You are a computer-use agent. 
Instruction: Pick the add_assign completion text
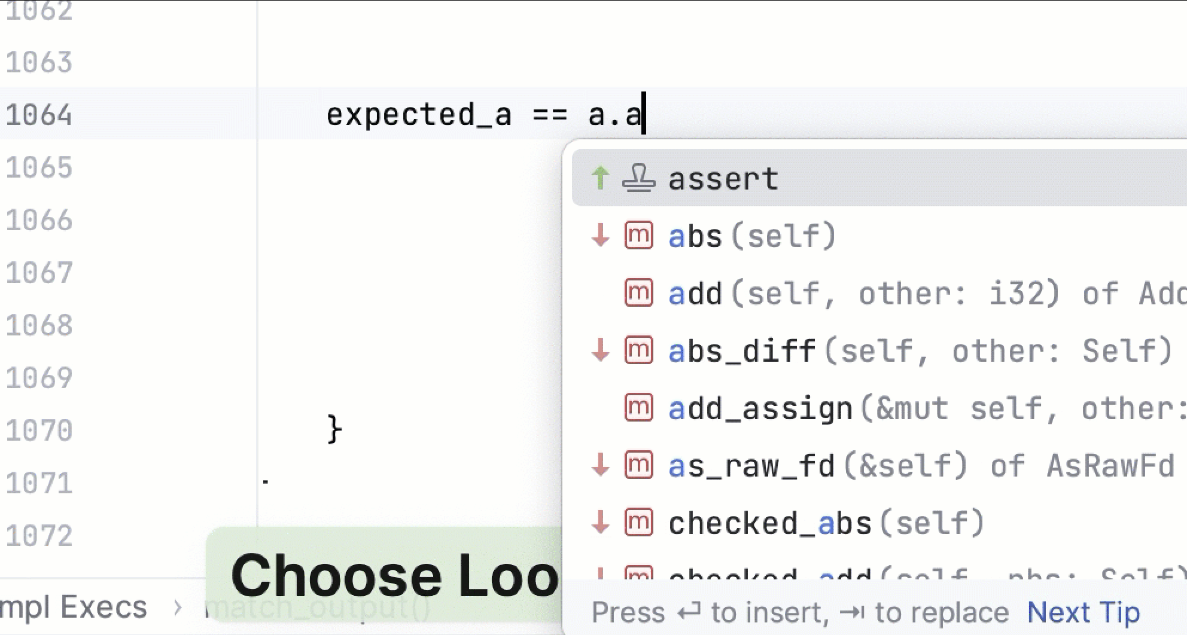pyautogui.click(x=760, y=409)
